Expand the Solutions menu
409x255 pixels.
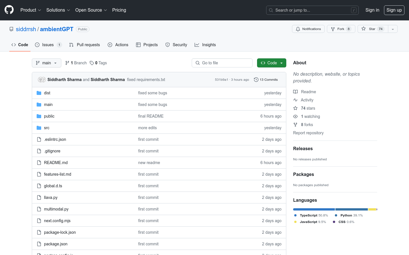point(58,10)
